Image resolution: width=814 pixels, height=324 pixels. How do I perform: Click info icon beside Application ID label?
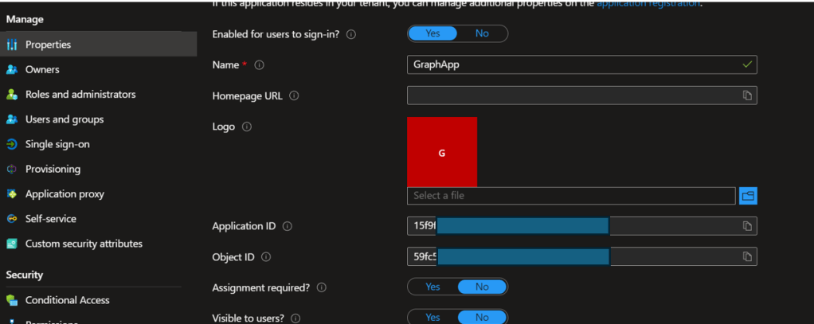[288, 226]
